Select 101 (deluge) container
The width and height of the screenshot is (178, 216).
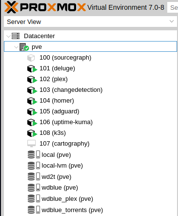pyautogui.click(x=57, y=68)
